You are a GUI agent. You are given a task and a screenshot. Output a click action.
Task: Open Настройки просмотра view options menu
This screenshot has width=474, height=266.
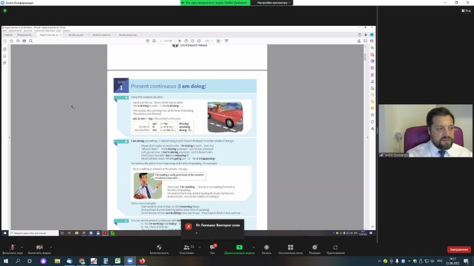273,3
